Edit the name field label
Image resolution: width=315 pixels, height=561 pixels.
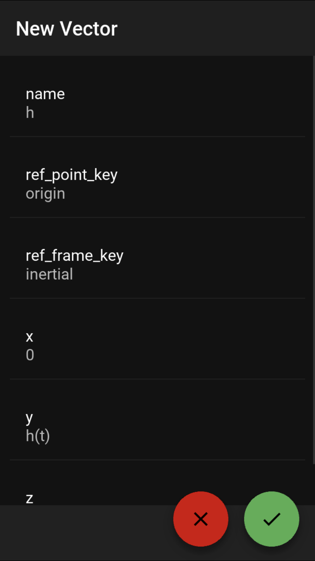pyautogui.click(x=45, y=94)
